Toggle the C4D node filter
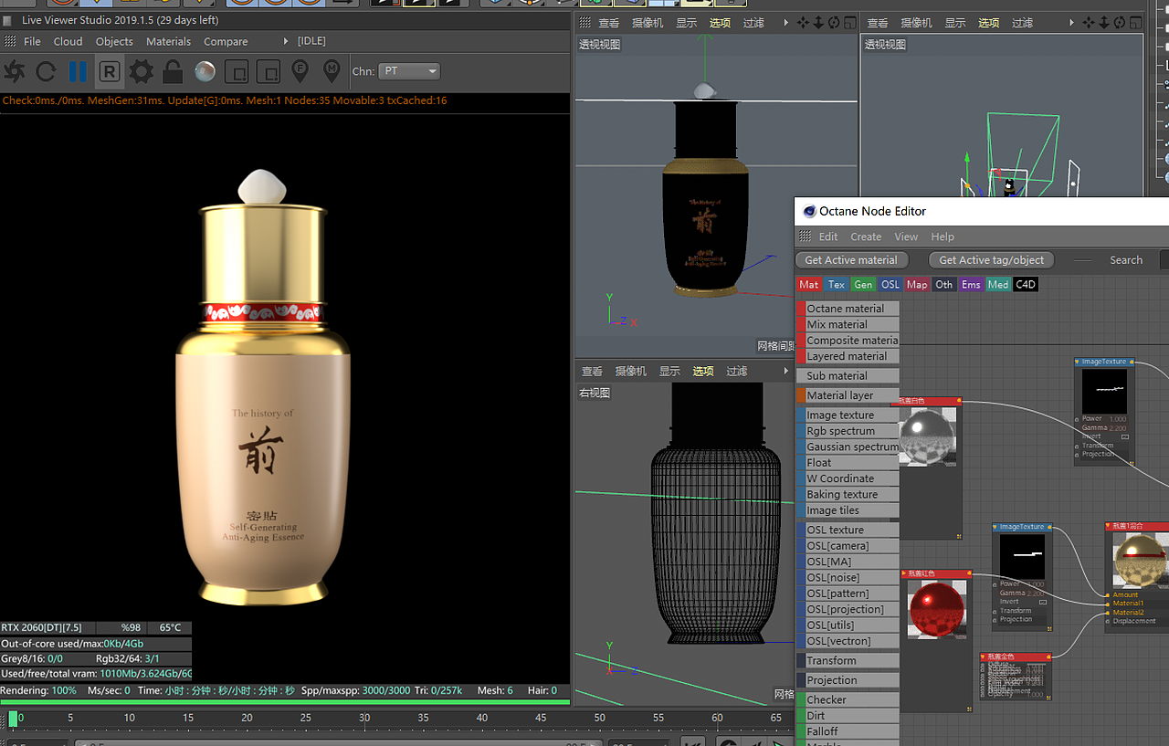1169x746 pixels. 1026,285
